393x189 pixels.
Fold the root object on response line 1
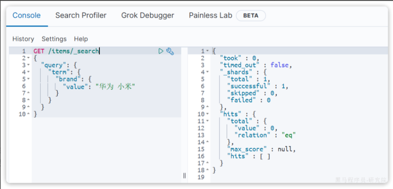[208, 51]
